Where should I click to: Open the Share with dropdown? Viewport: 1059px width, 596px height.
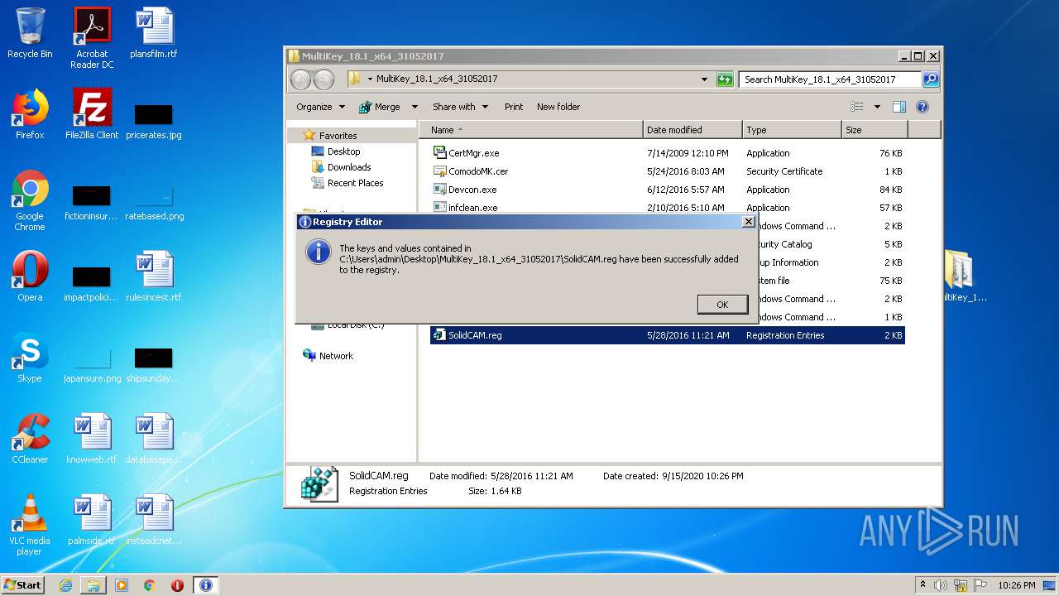(x=460, y=107)
